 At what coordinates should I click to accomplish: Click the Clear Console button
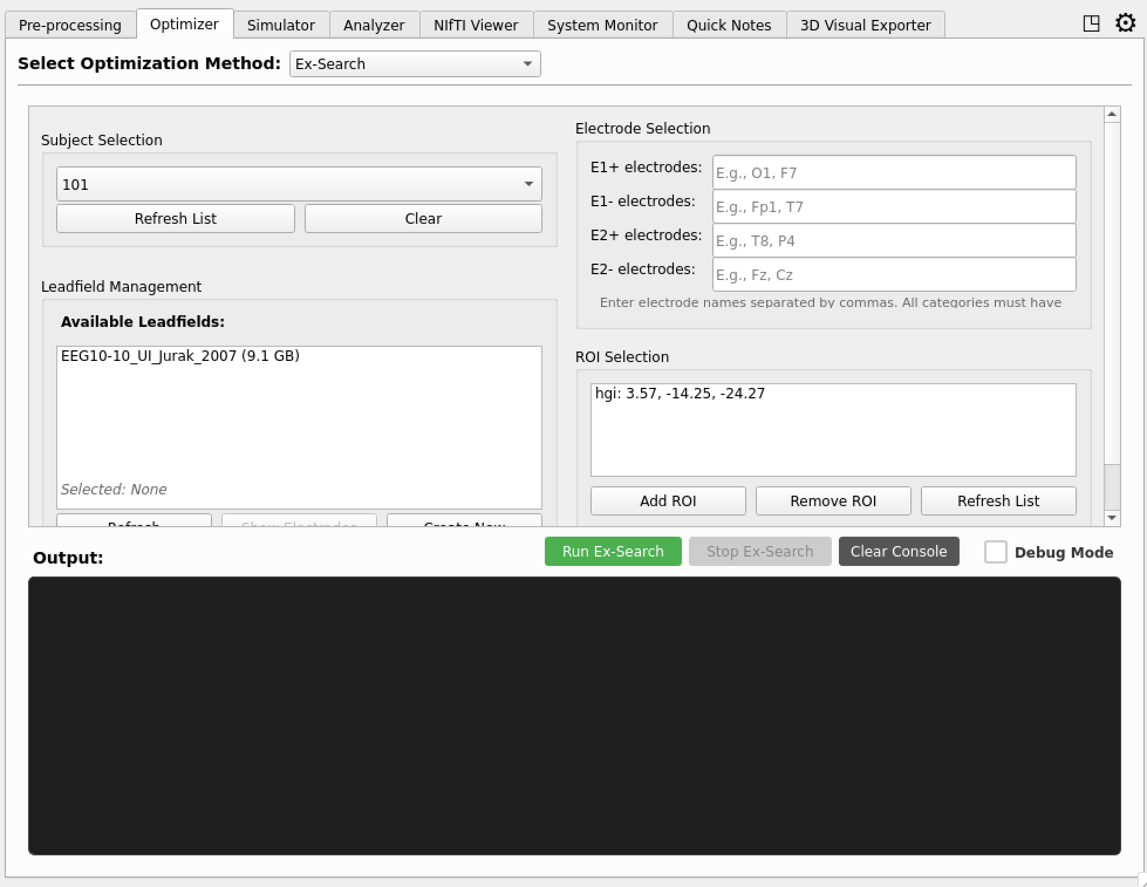coord(899,551)
